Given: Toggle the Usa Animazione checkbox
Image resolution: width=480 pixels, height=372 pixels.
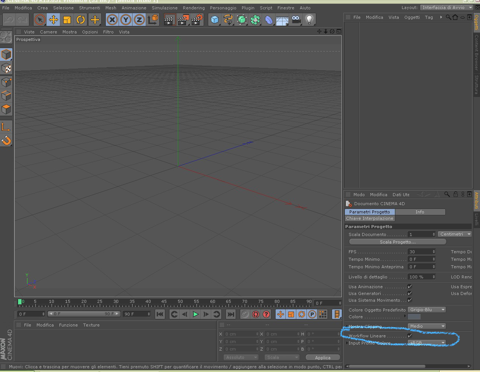Looking at the screenshot, I should [x=410, y=286].
